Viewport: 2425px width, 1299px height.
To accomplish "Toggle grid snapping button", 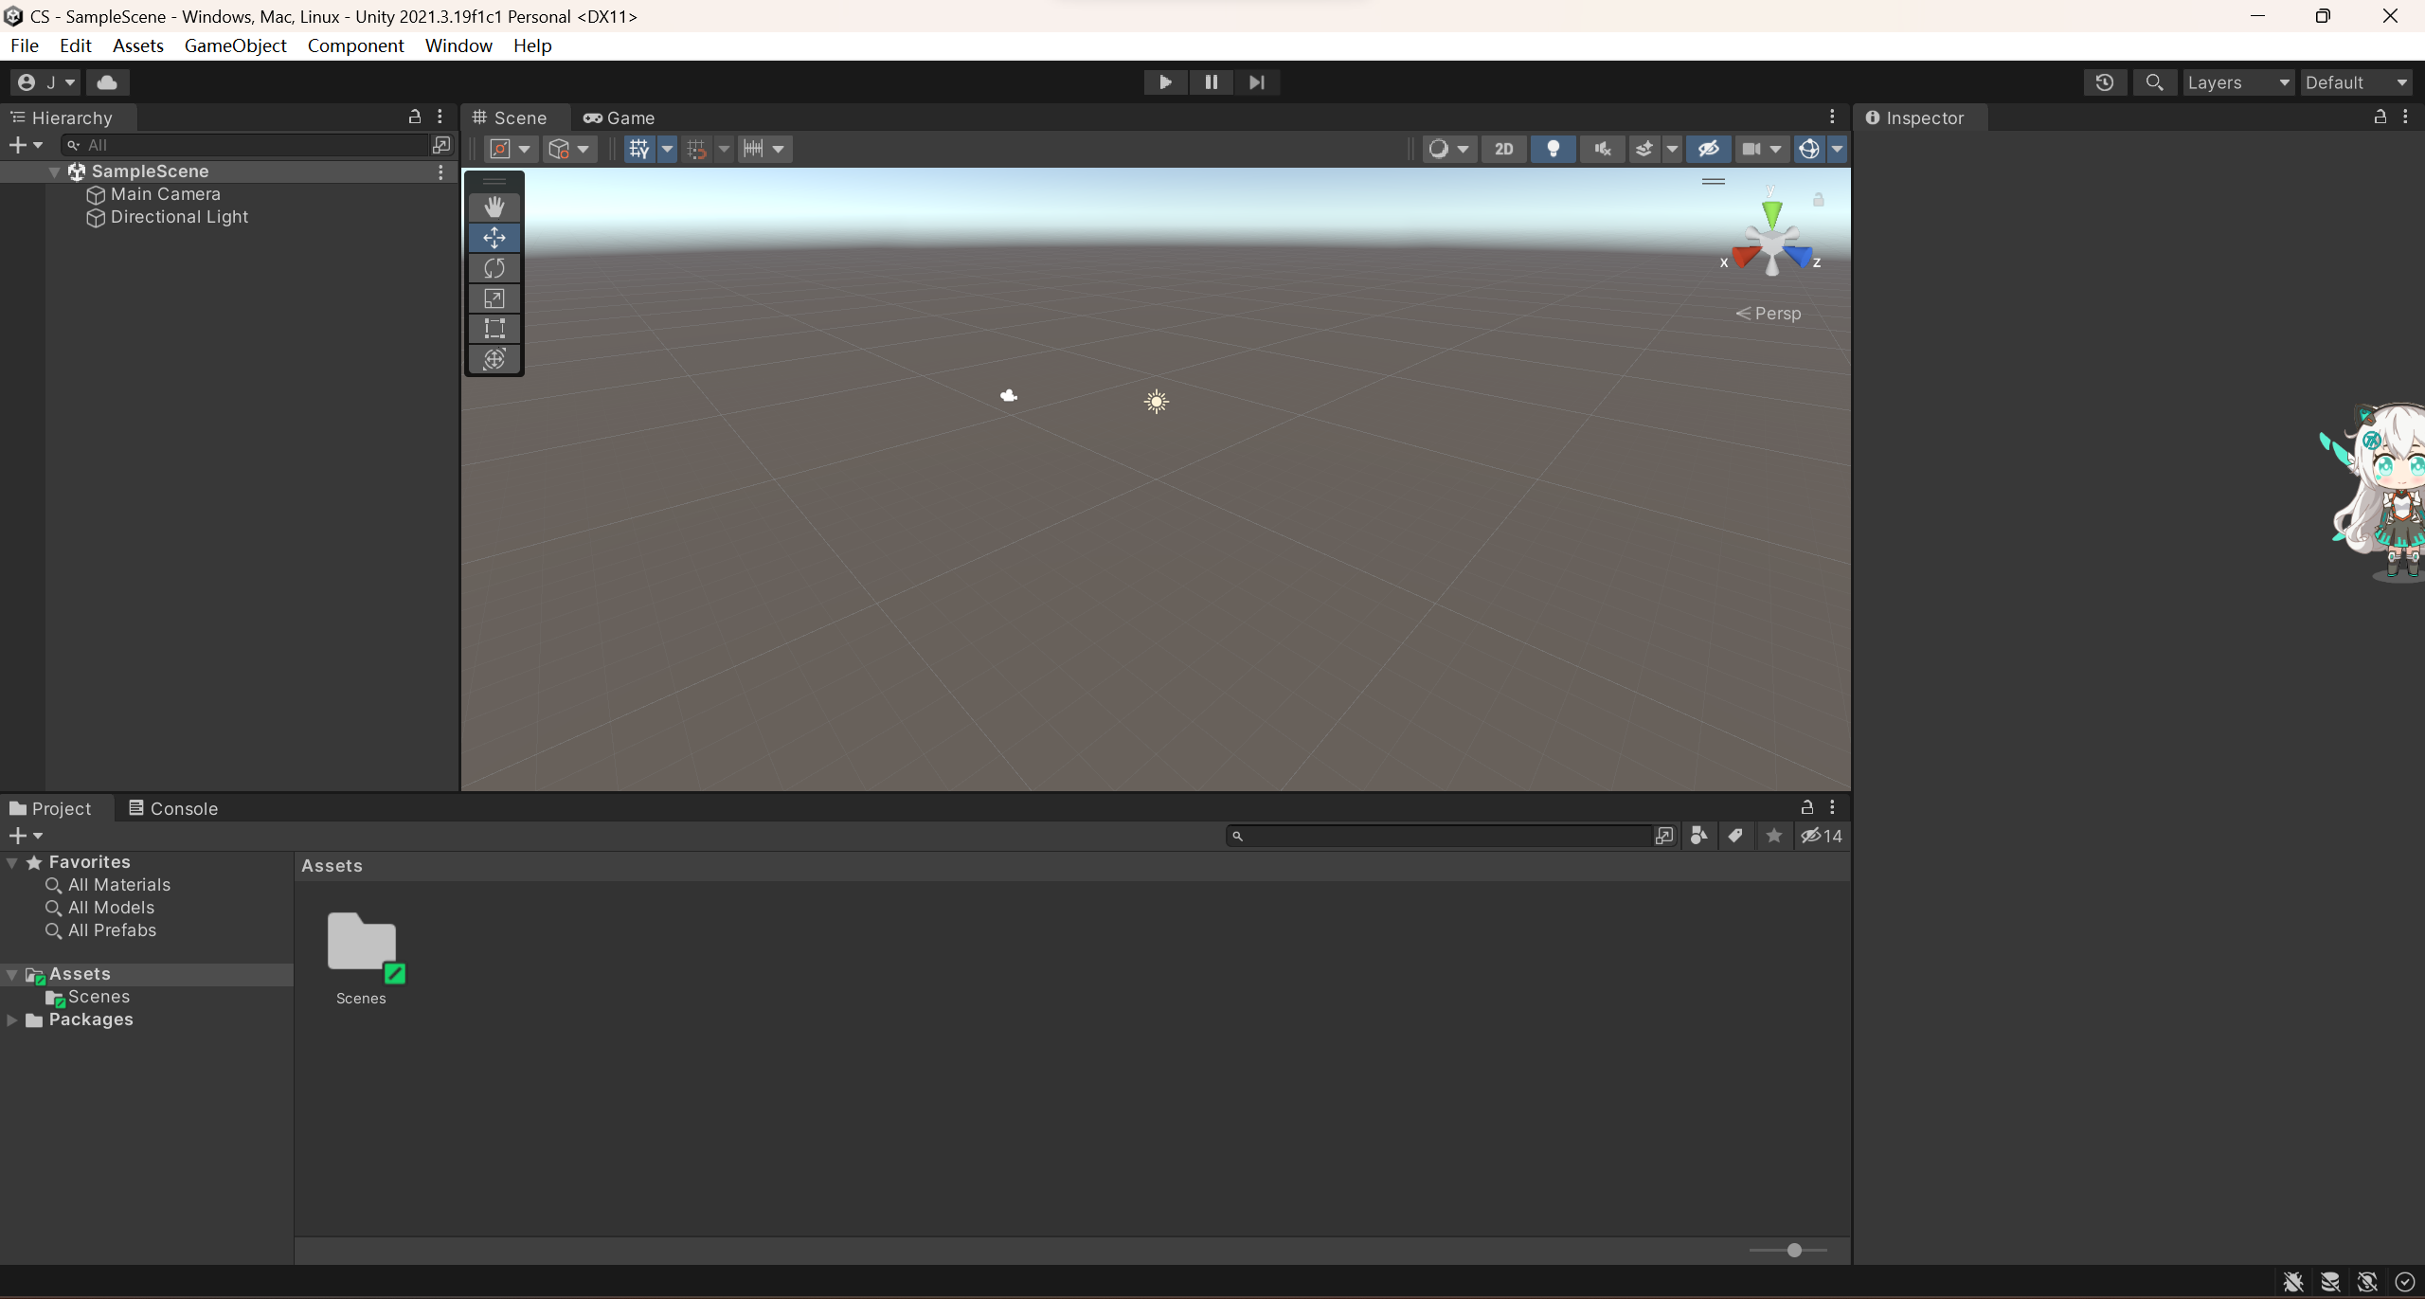I will coord(697,149).
